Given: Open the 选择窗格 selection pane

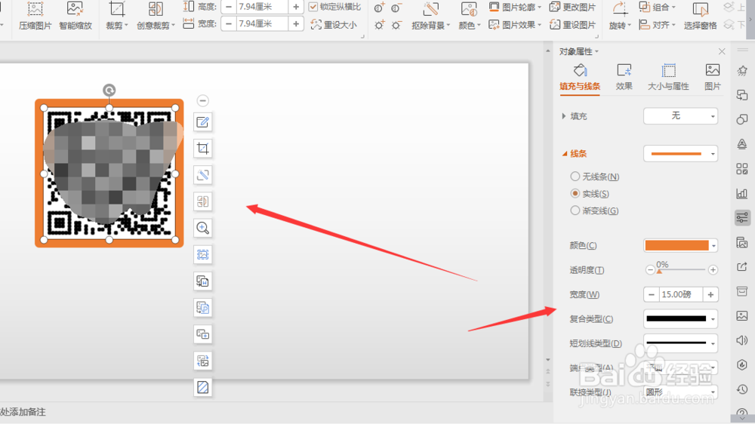Looking at the screenshot, I should (x=700, y=16).
